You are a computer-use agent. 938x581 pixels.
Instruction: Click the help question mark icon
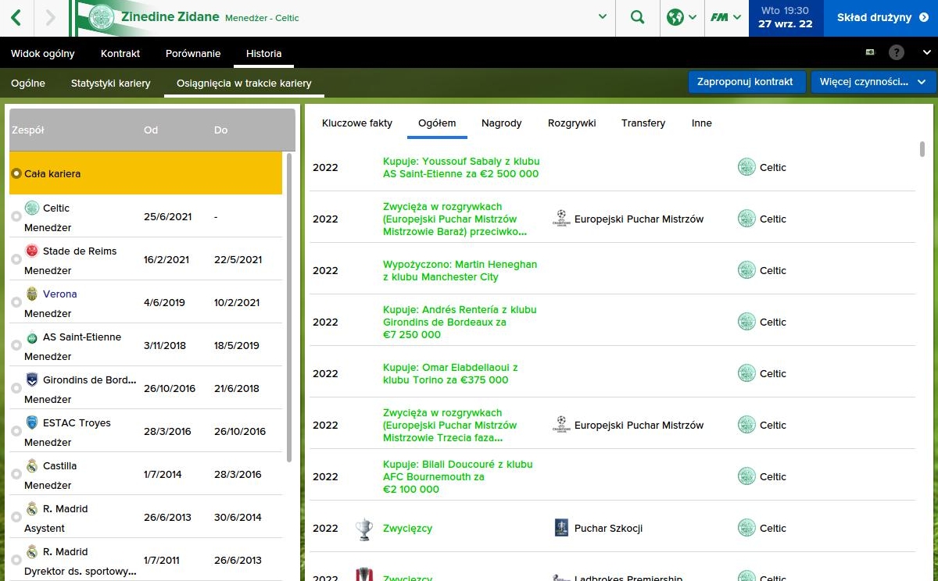[x=897, y=53]
